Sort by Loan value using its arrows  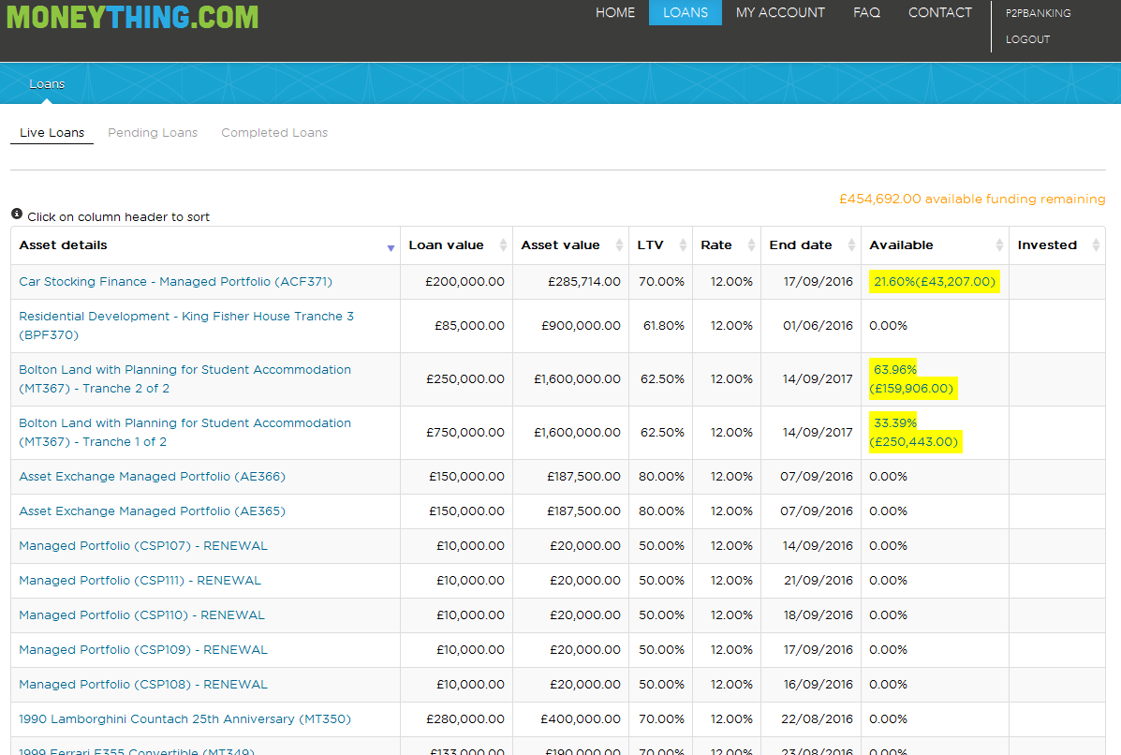pyautogui.click(x=503, y=245)
